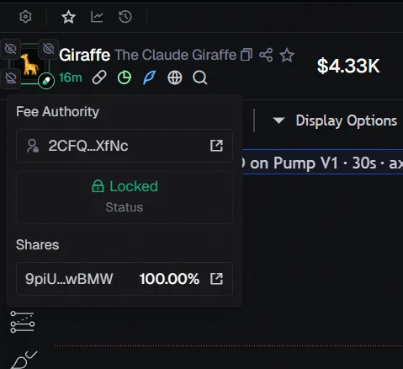
Task: Click the Locked status label
Action: tap(125, 186)
